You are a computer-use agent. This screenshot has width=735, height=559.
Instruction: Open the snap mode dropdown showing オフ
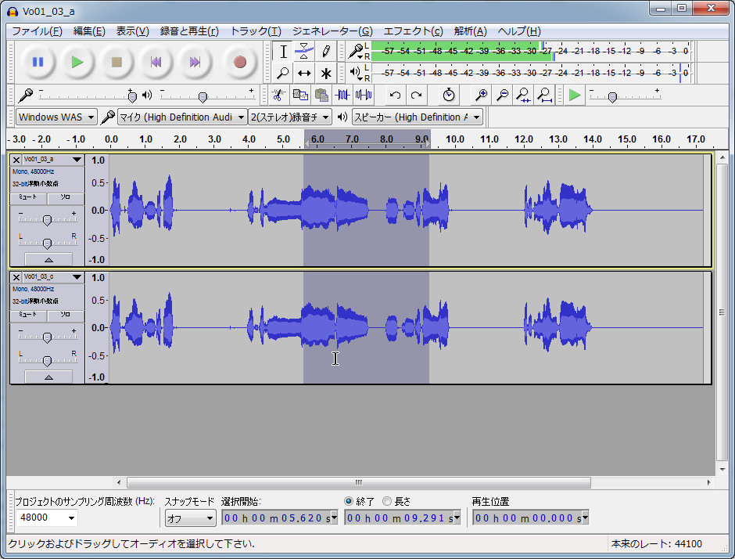click(x=188, y=518)
